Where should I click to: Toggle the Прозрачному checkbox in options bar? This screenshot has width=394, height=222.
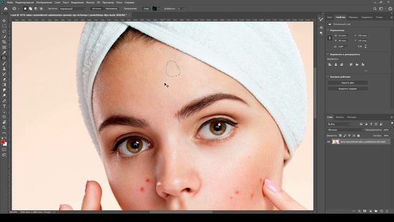(x=122, y=9)
